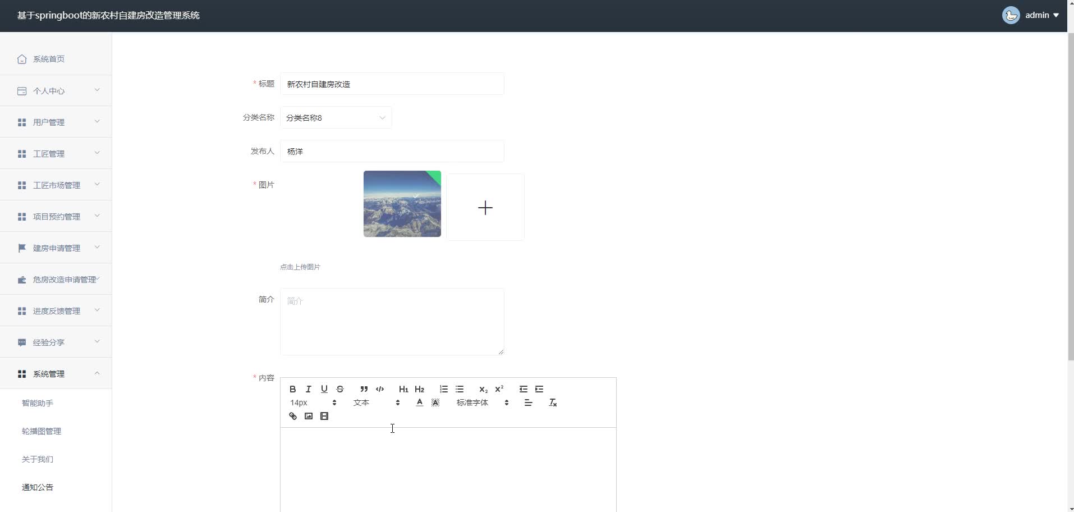
Task: Insert a hyperlink in editor
Action: click(x=292, y=416)
